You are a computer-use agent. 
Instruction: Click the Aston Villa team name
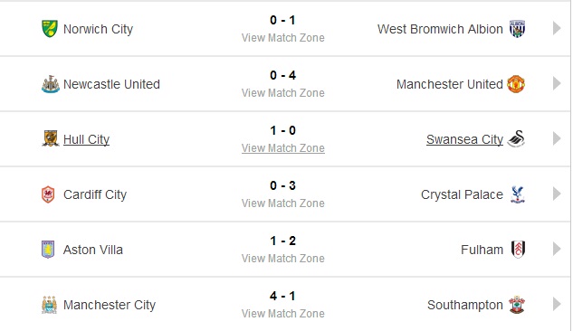[93, 250]
